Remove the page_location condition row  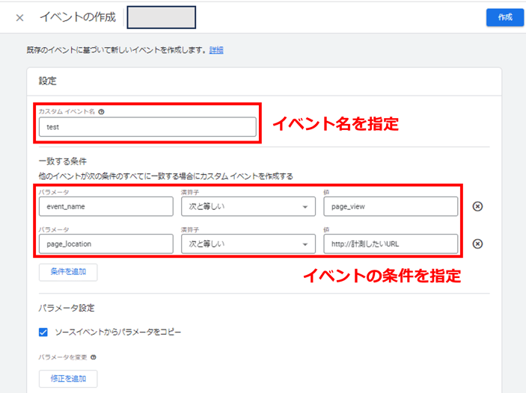tap(477, 244)
